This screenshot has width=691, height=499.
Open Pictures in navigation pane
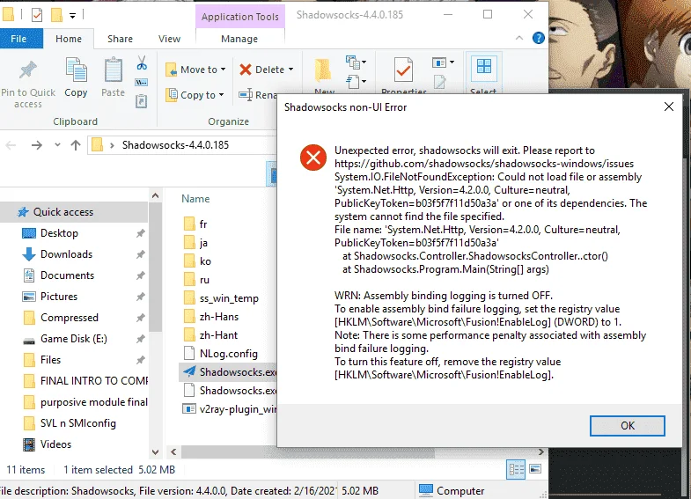[x=59, y=297]
